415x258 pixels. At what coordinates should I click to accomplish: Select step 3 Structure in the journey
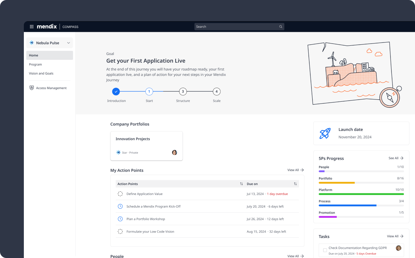pos(183,92)
